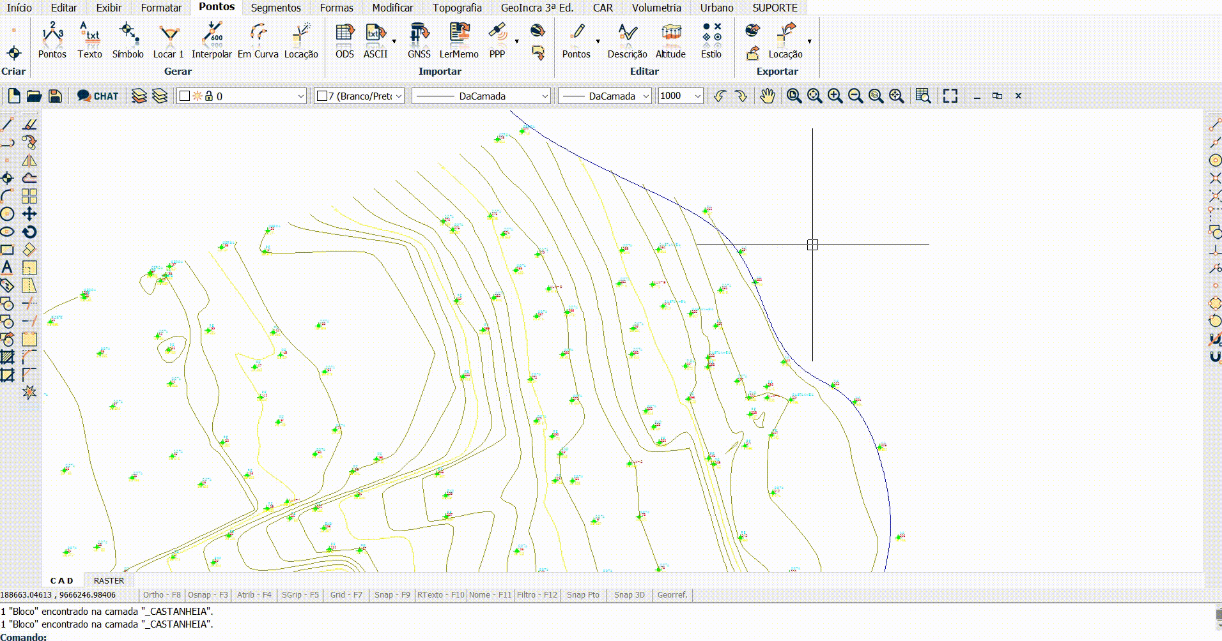The width and height of the screenshot is (1222, 641).
Task: Click the Save file icon
Action: (x=56, y=96)
